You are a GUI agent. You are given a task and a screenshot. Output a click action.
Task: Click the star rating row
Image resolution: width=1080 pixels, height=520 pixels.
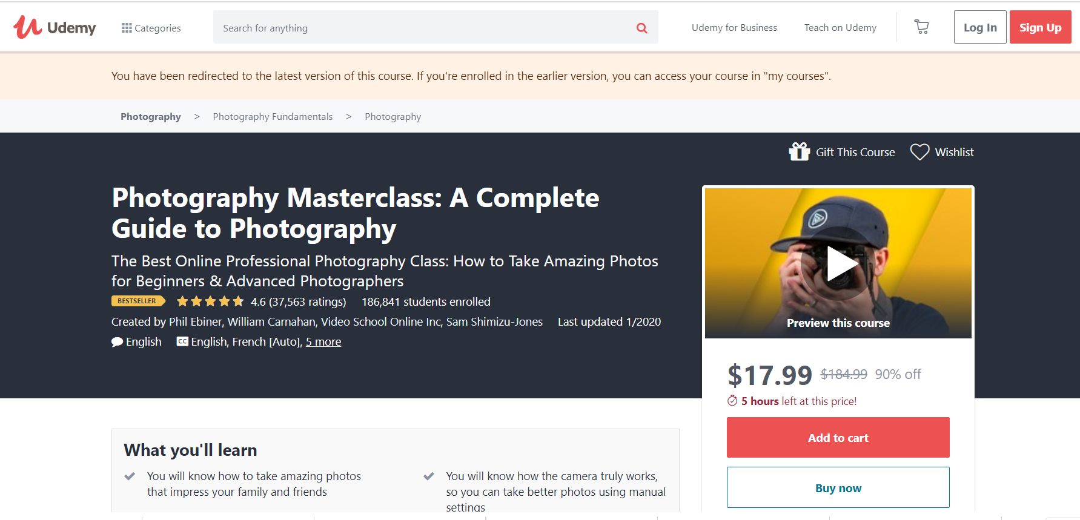tap(210, 301)
